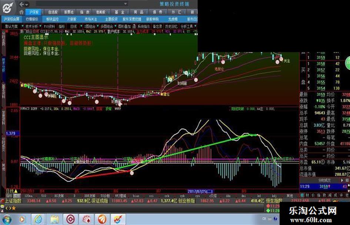Click 行情报价 in the blue submenu
This screenshot has height=225, width=350.
click(x=32, y=19)
